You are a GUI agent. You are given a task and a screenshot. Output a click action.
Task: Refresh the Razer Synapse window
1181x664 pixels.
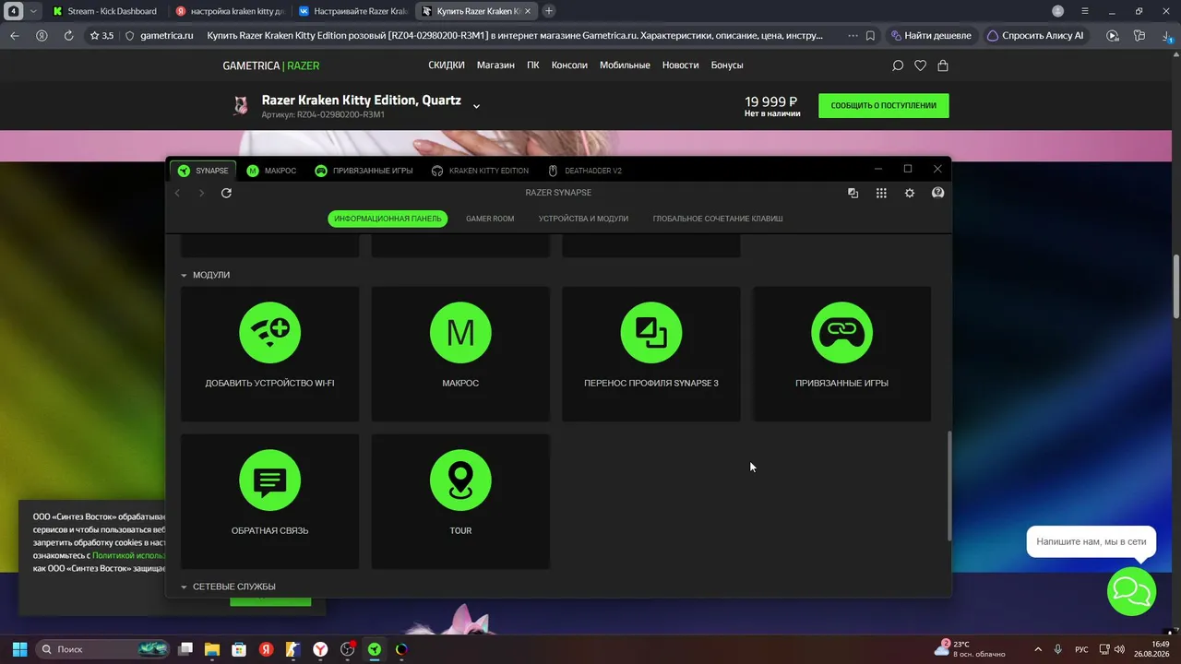(226, 193)
